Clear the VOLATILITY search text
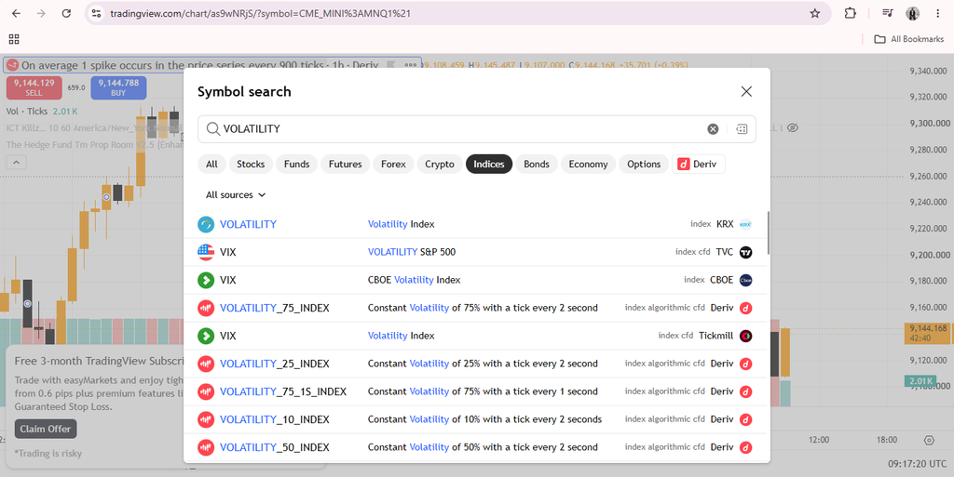This screenshot has height=477, width=954. click(713, 128)
